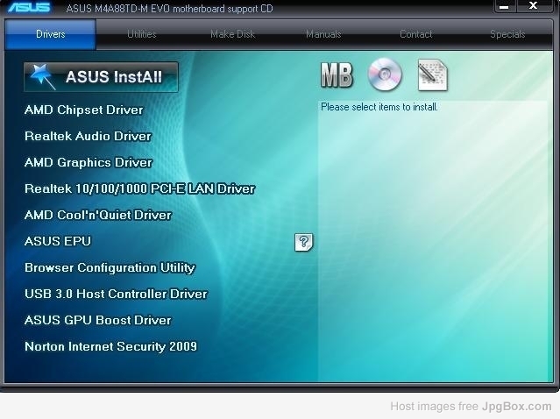
Task: Open Browser Configuration Utility
Action: click(x=110, y=267)
